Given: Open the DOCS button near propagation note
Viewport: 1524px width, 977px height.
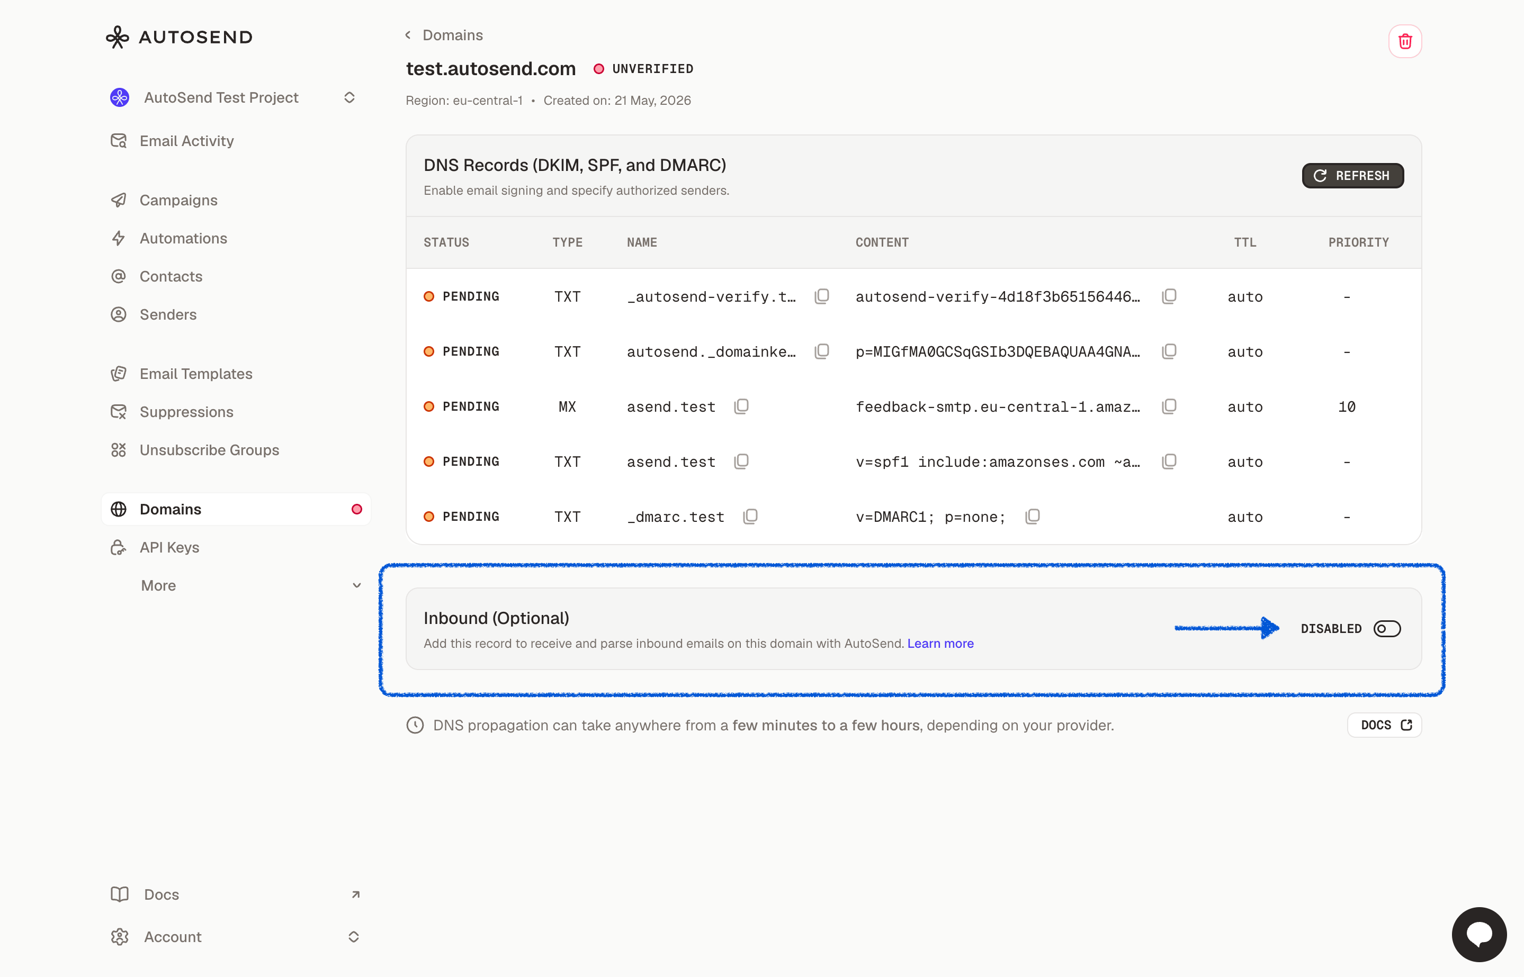Looking at the screenshot, I should tap(1384, 725).
